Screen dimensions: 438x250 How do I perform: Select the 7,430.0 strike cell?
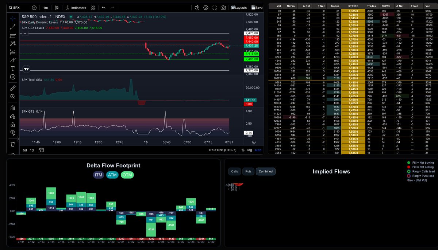[x=353, y=78]
